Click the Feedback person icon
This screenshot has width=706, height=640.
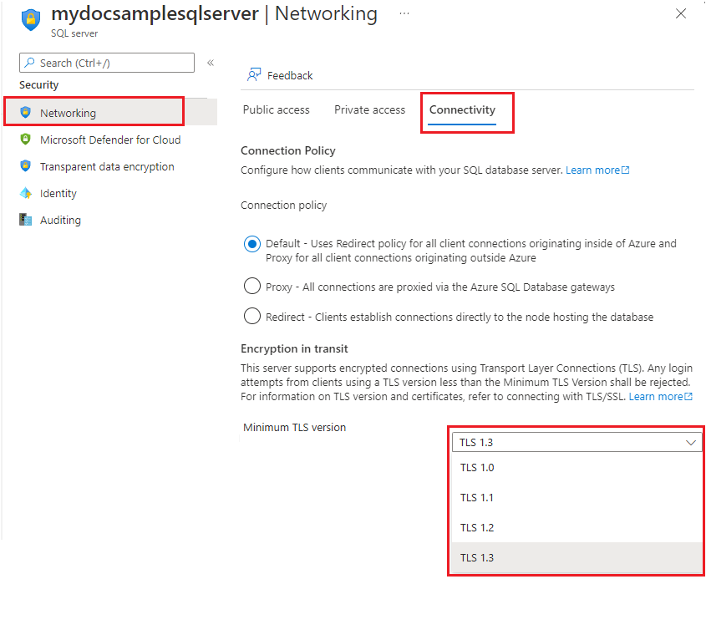[x=254, y=74]
